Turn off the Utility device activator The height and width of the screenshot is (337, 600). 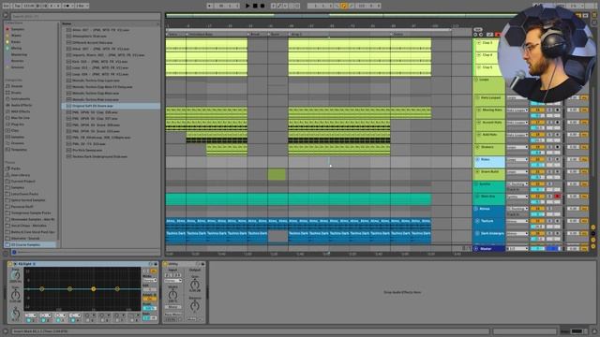[165, 264]
